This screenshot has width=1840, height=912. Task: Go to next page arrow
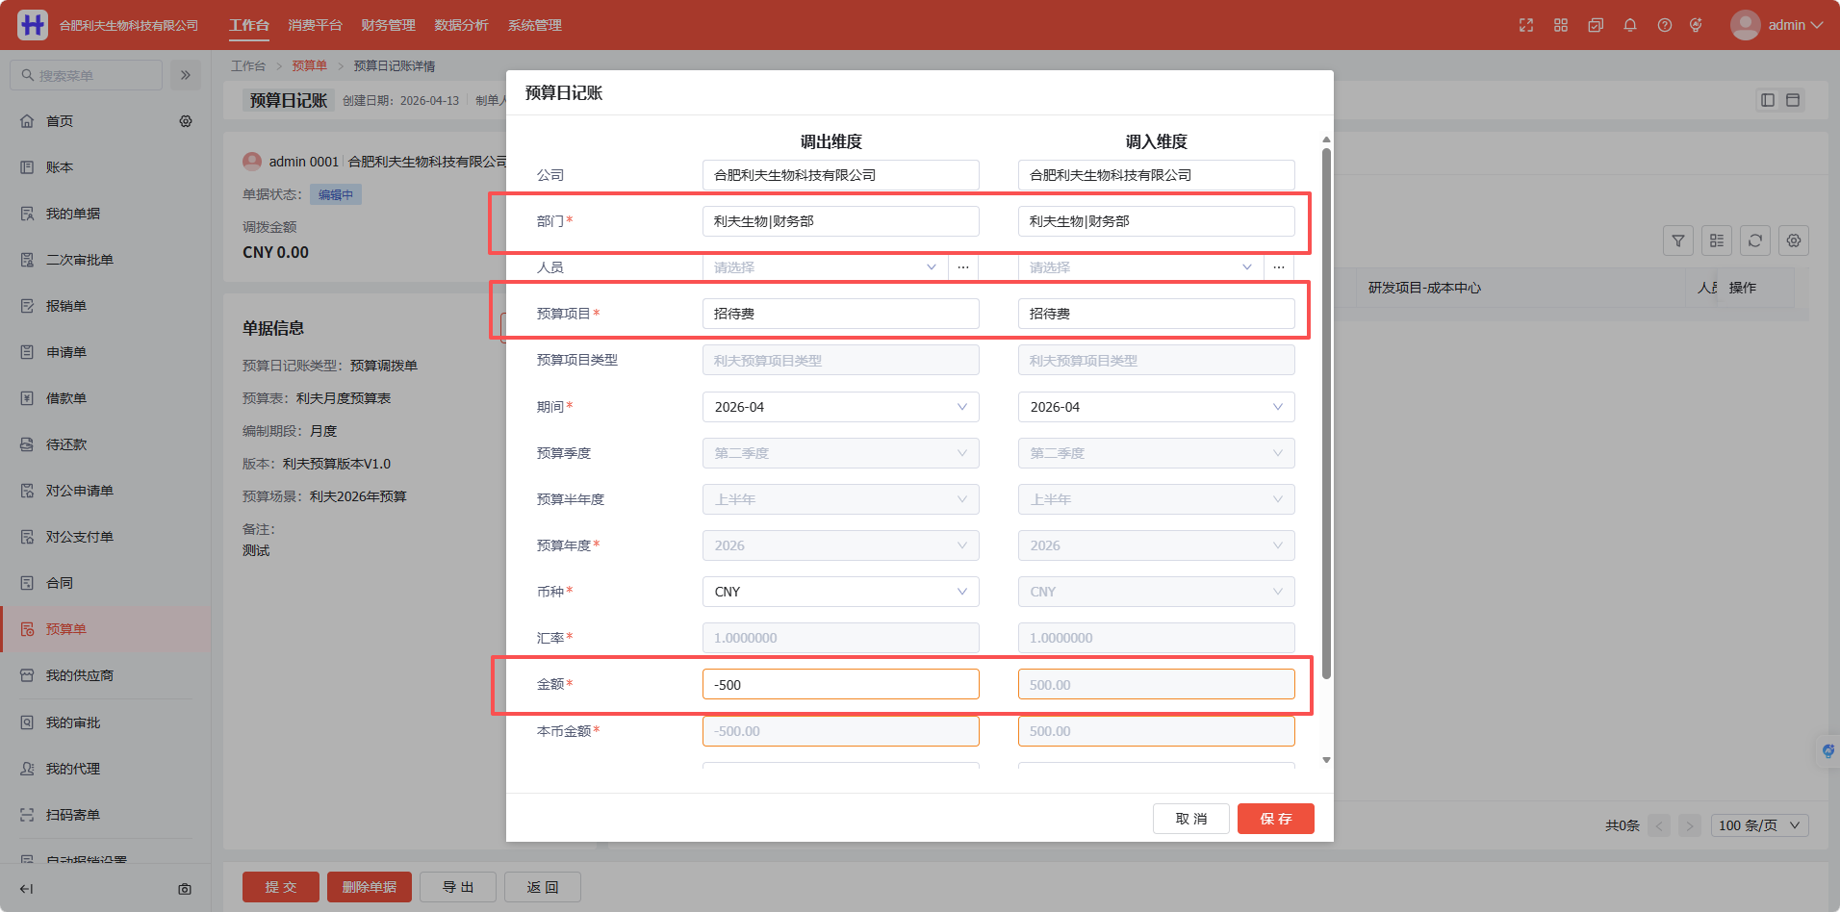(1690, 825)
